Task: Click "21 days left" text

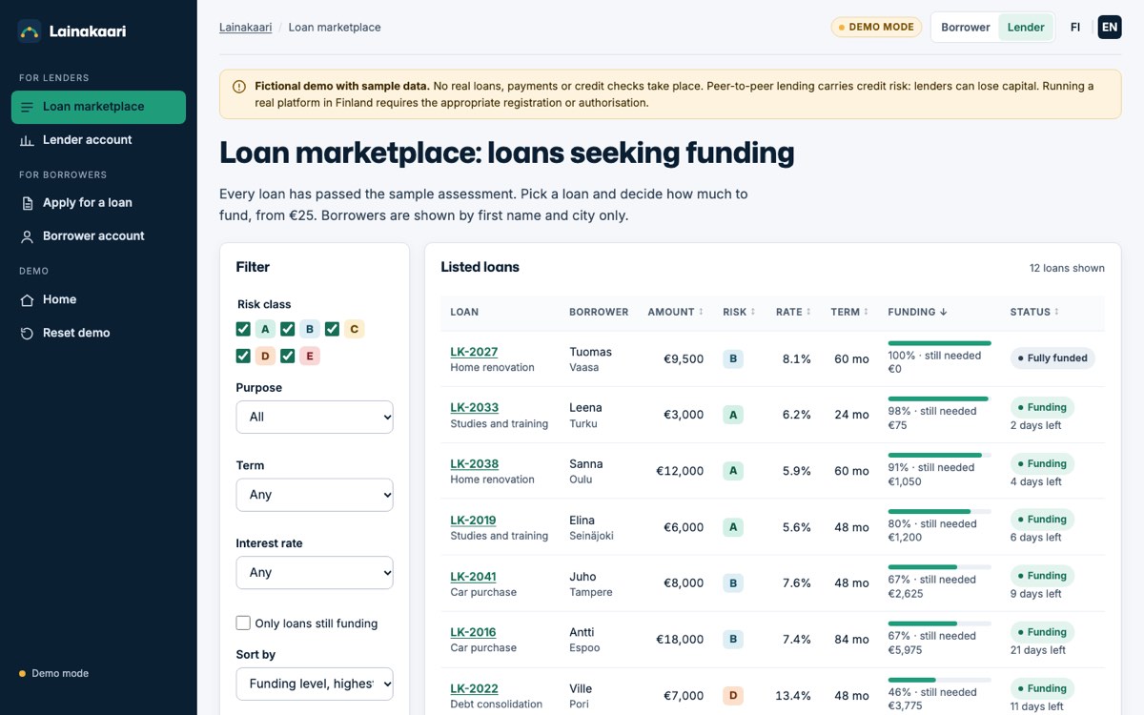Action: (x=1038, y=650)
